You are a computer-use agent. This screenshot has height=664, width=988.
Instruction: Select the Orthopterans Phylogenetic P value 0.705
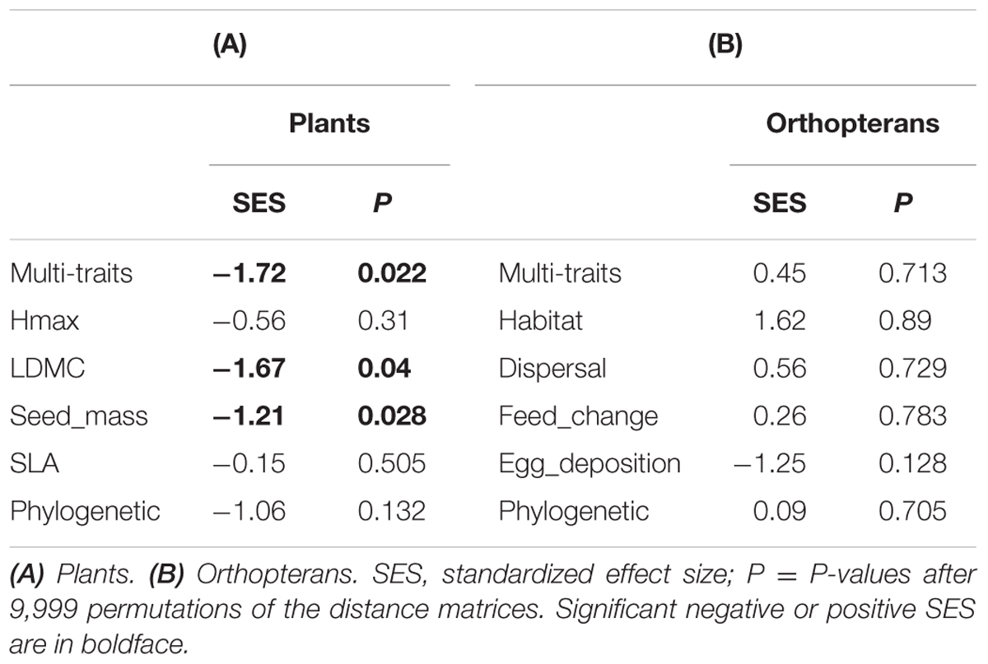(x=913, y=511)
